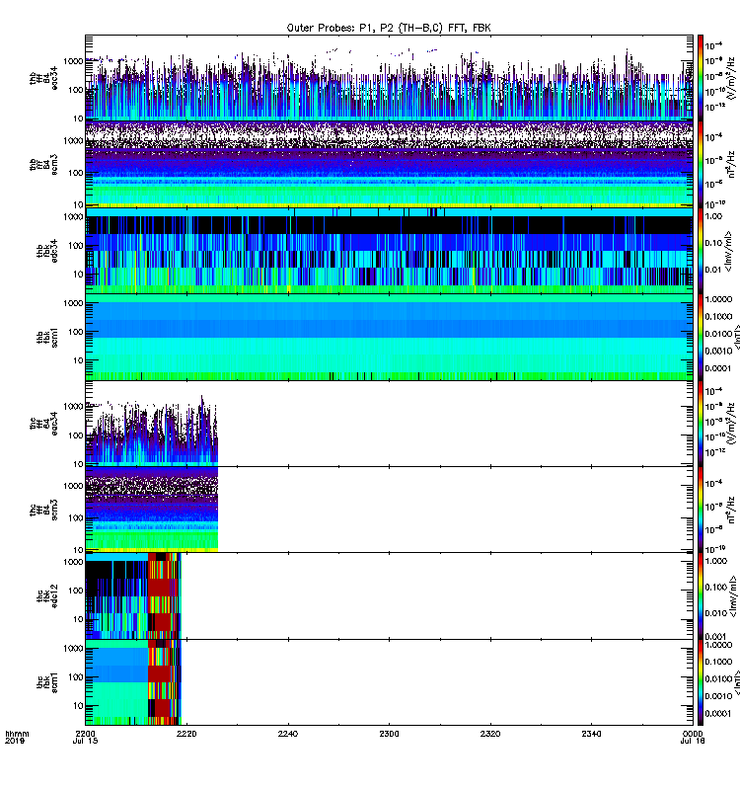Click the color bar beside thb fff eac34 panel
740x790 pixels.
point(701,78)
